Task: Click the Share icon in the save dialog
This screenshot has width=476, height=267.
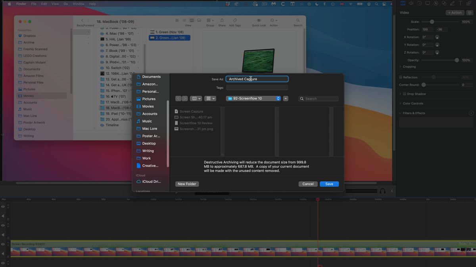Action: pos(221,20)
